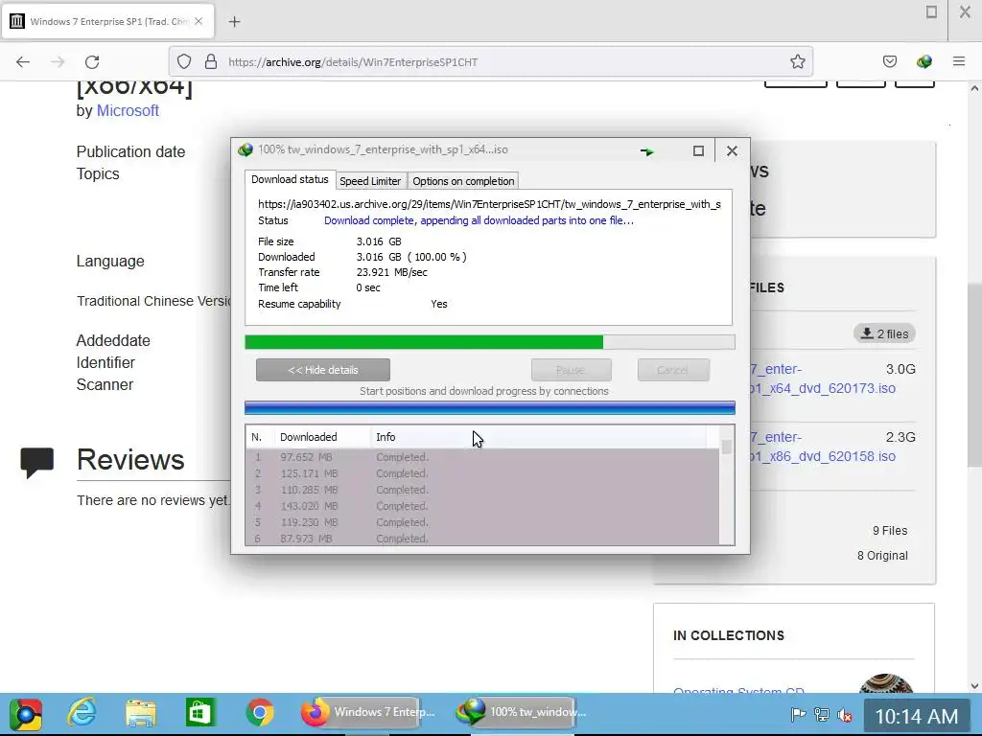982x736 pixels.
Task: Click the Downloaded column header
Action: [322, 437]
